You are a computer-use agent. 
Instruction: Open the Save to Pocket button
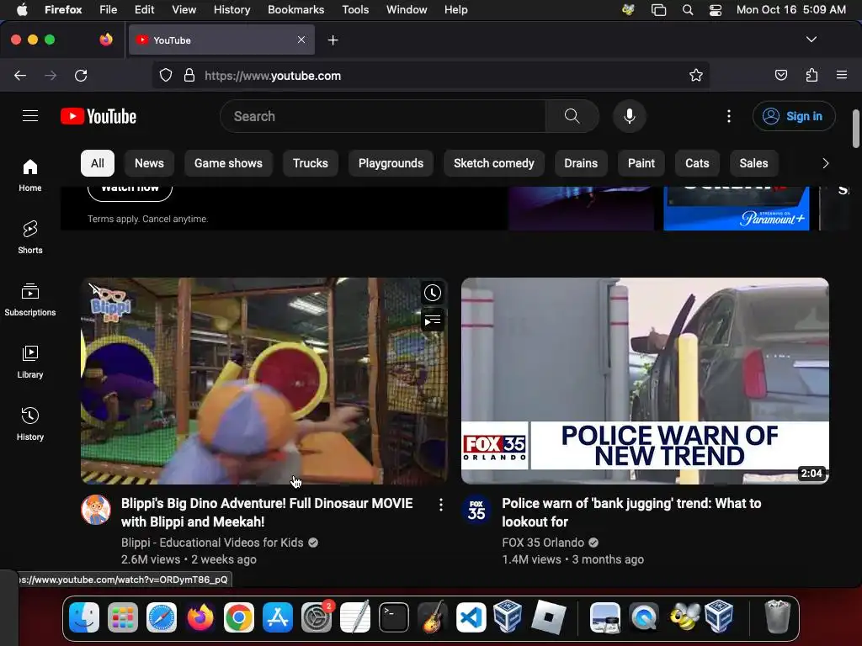[780, 75]
